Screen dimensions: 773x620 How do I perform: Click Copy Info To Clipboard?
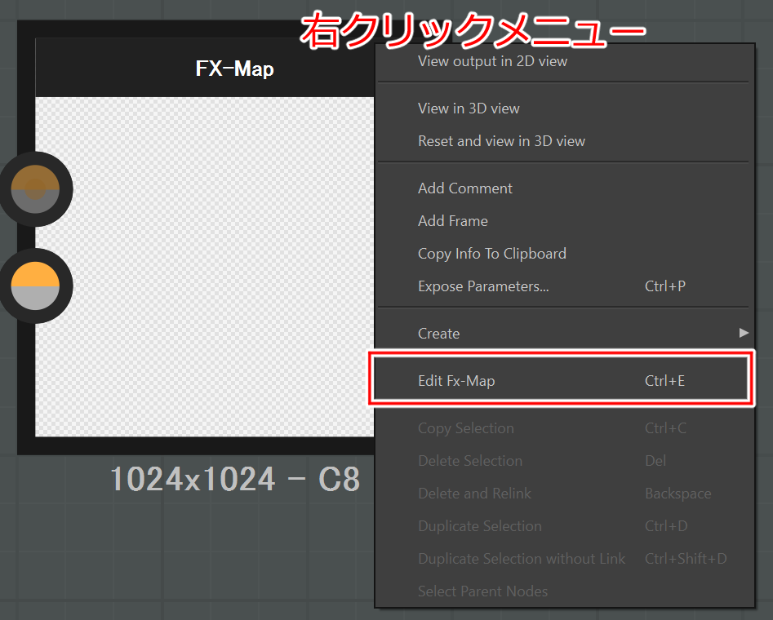pos(563,254)
